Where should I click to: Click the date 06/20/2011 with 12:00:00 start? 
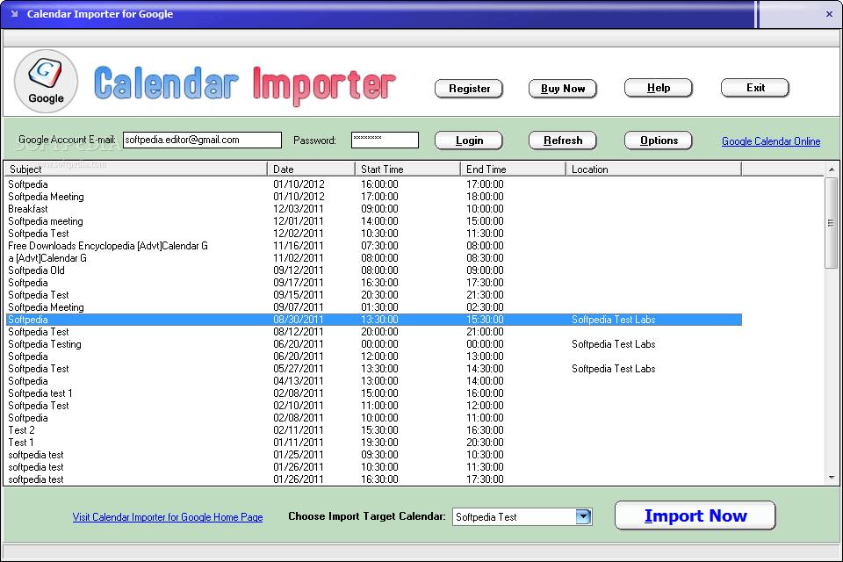click(299, 357)
